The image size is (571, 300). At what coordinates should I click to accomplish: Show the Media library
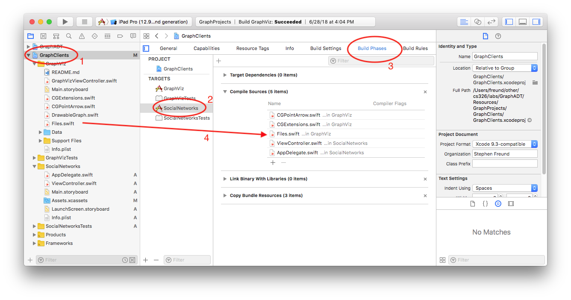pos(511,204)
